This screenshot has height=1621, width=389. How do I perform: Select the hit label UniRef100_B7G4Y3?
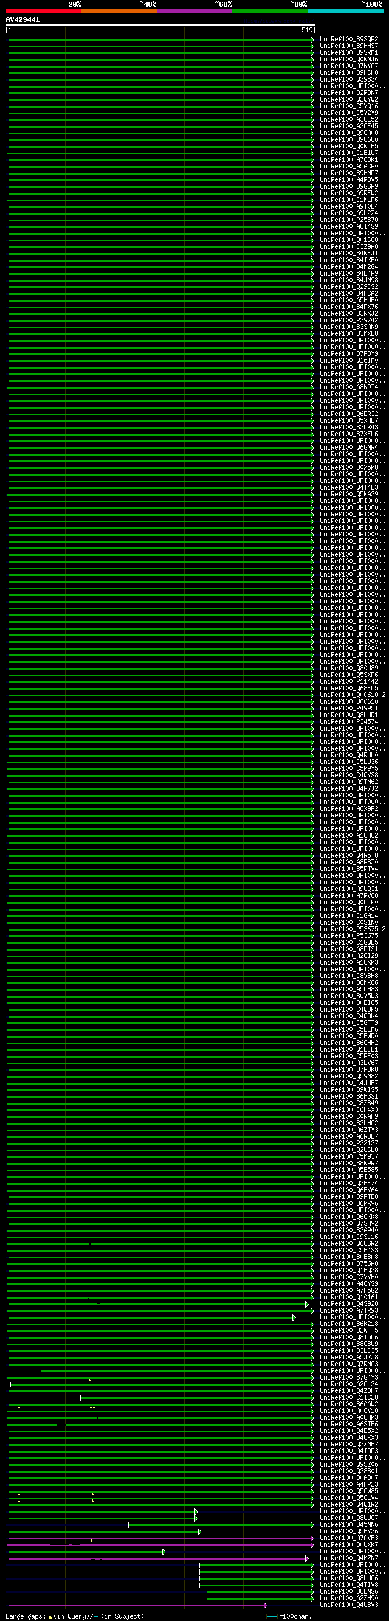pos(349,1378)
